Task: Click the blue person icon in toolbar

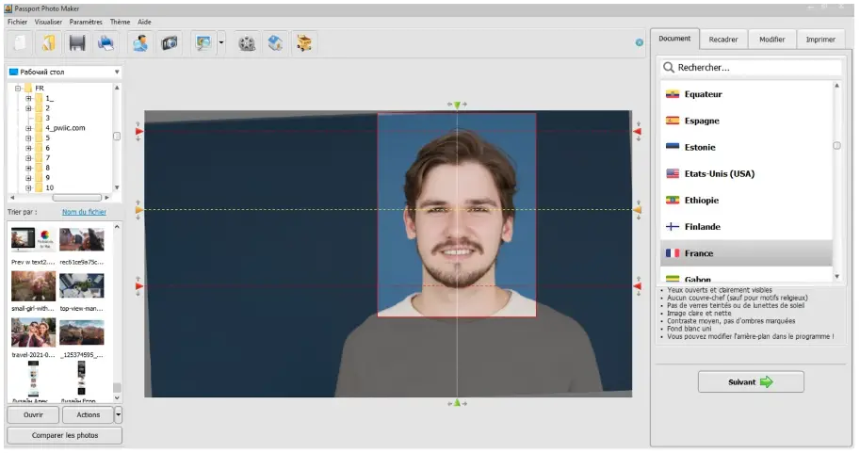Action: pos(140,42)
